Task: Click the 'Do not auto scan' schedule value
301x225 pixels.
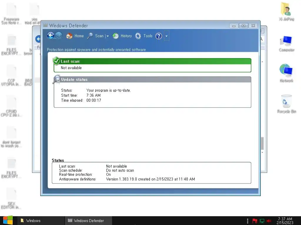Action: (120, 170)
